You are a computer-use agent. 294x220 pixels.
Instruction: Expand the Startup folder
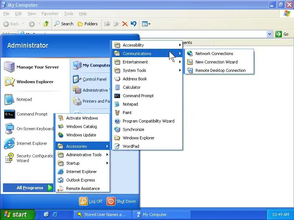click(x=82, y=163)
